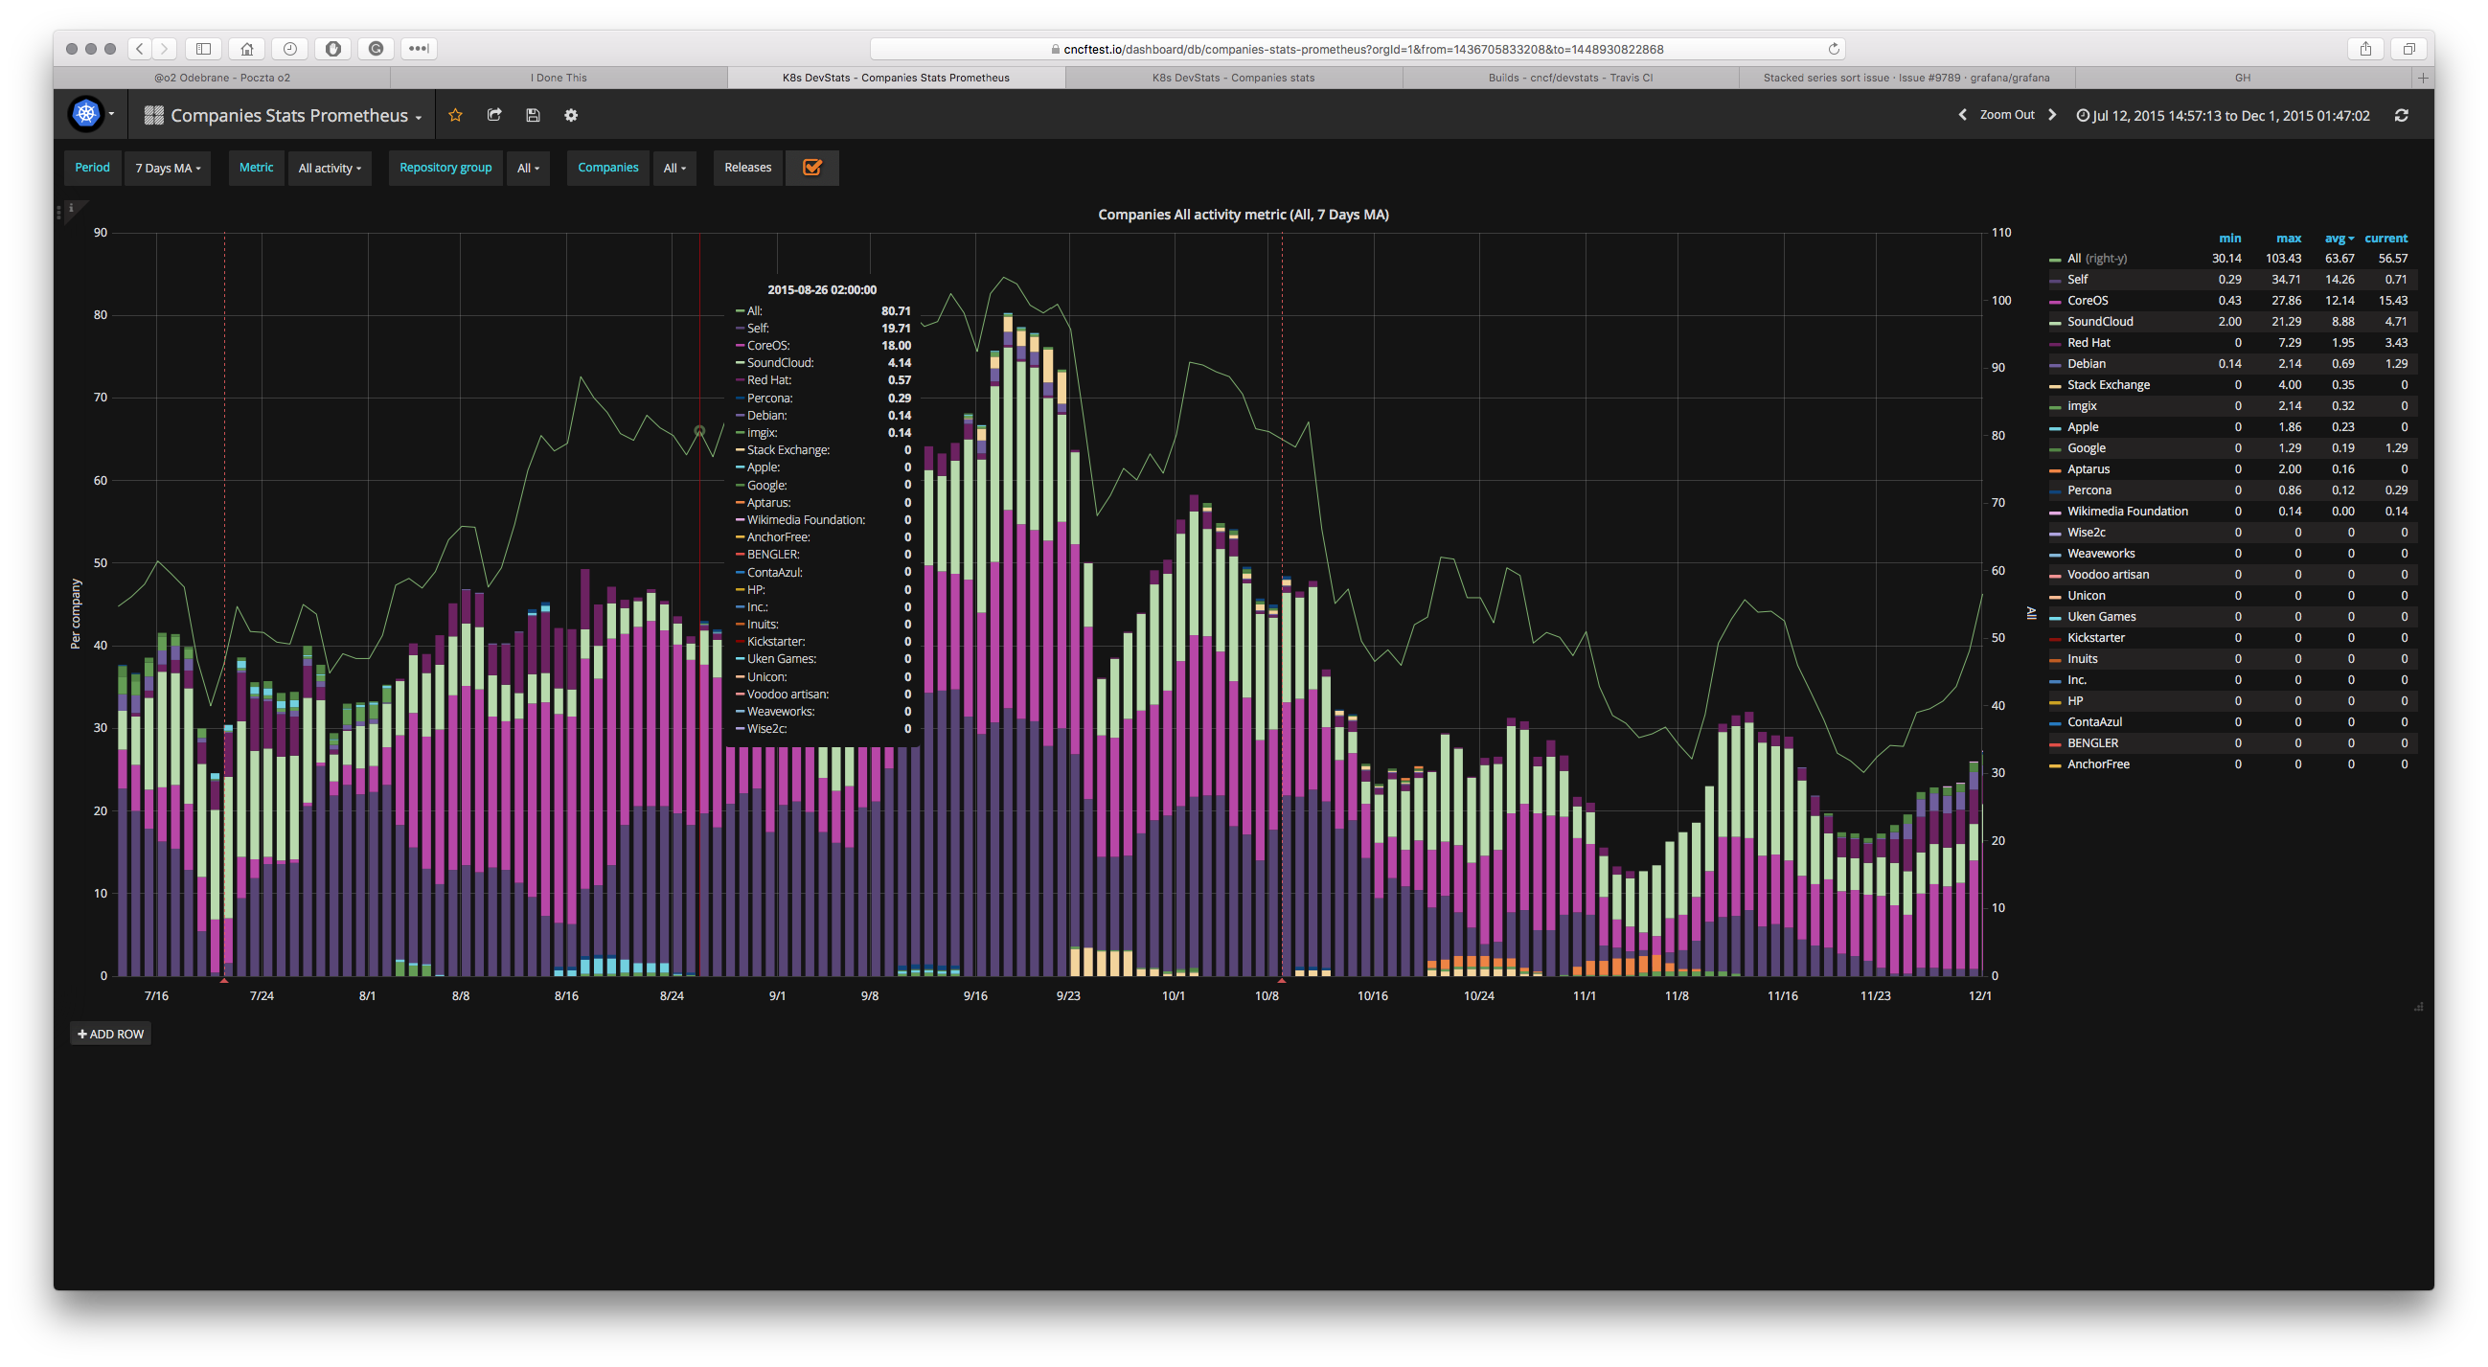Click the Red Hat color swatch in legend
The width and height of the screenshot is (2488, 1367).
2053,342
